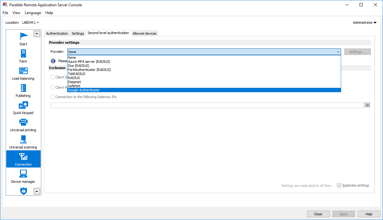Click 'Settings are replicated to all Sites.' text
The width and height of the screenshot is (383, 220).
coord(306,186)
